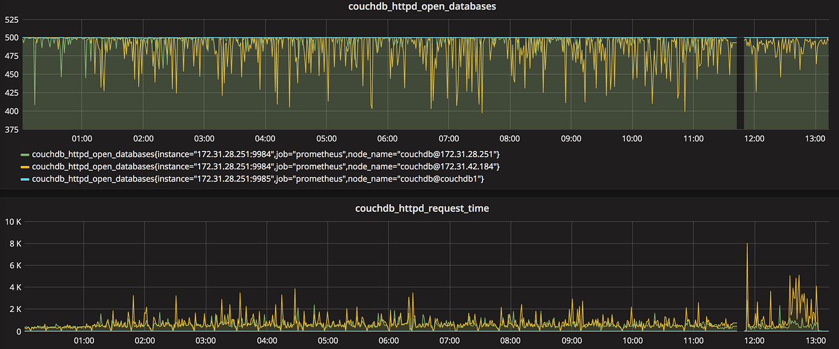Click the 8 K spike near 12:00 on request_time graph

(x=747, y=244)
